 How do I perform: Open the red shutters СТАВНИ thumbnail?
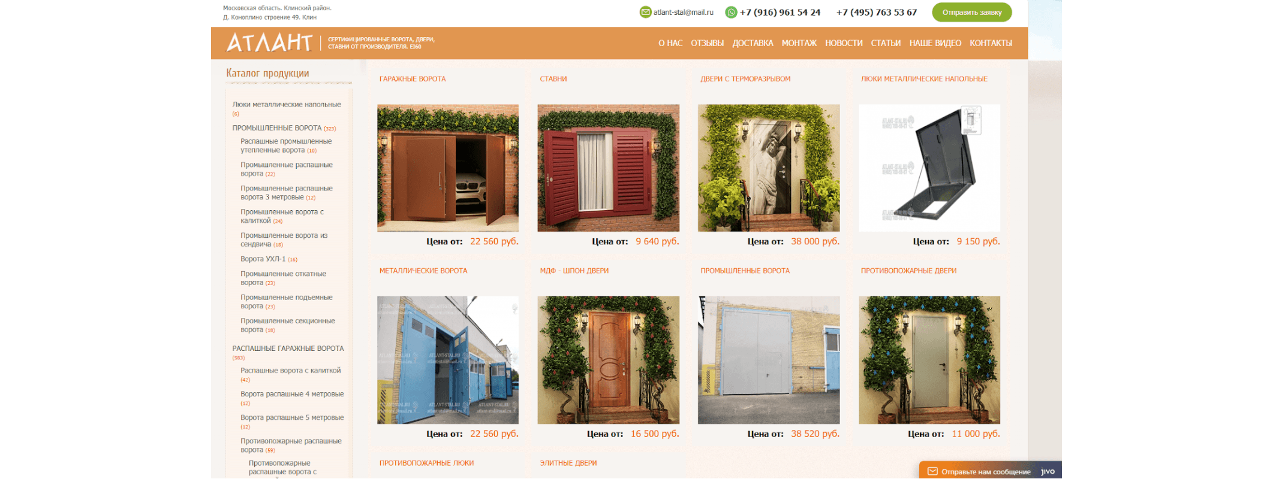608,168
